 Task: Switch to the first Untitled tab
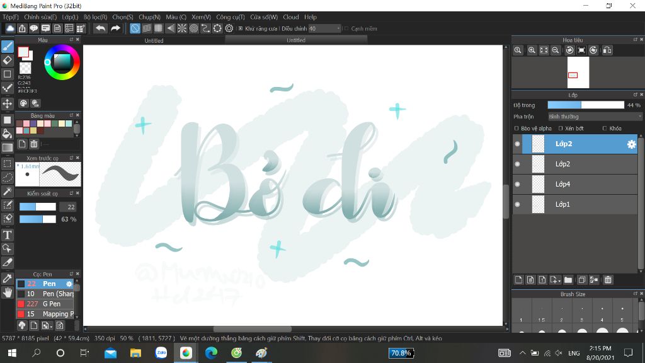tap(154, 40)
